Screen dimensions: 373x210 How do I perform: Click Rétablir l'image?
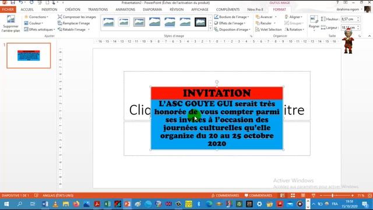[72, 30]
